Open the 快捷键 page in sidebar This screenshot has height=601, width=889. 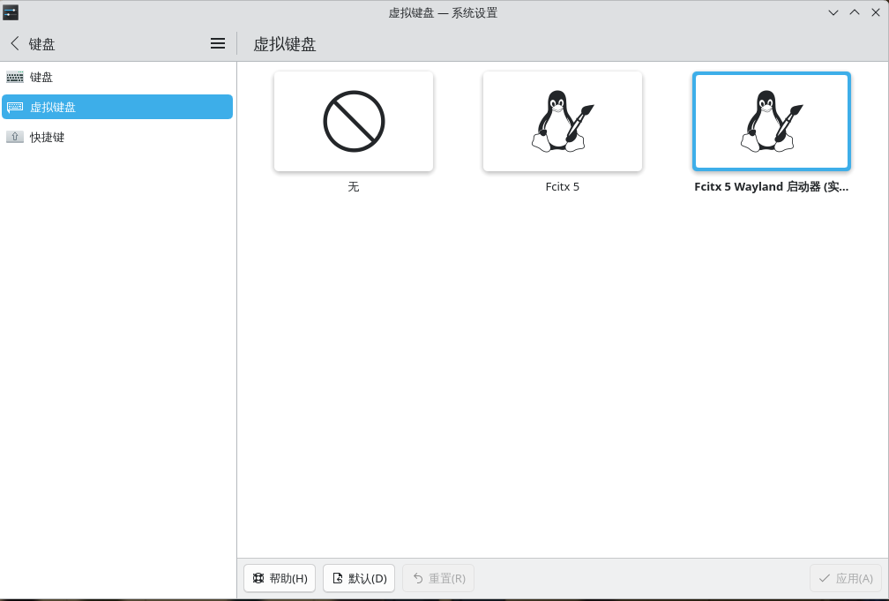[117, 137]
